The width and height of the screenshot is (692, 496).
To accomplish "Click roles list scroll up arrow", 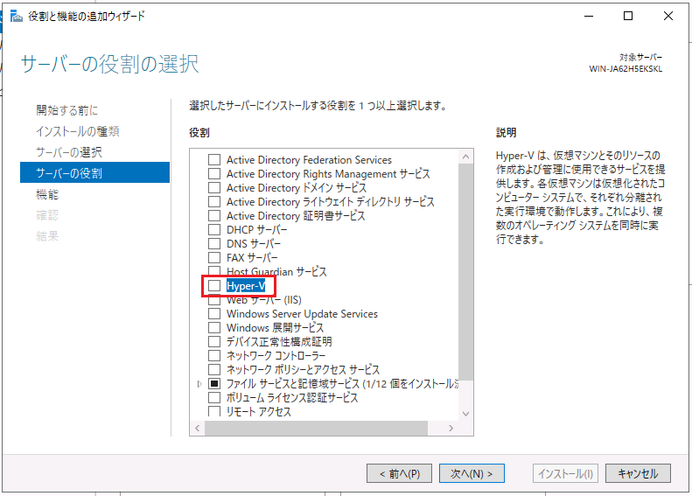I will [x=466, y=157].
